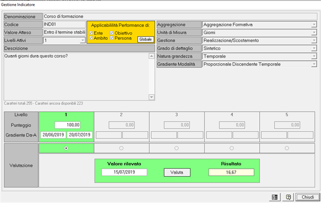Click the description scrollbar down arrow

pos(152,97)
